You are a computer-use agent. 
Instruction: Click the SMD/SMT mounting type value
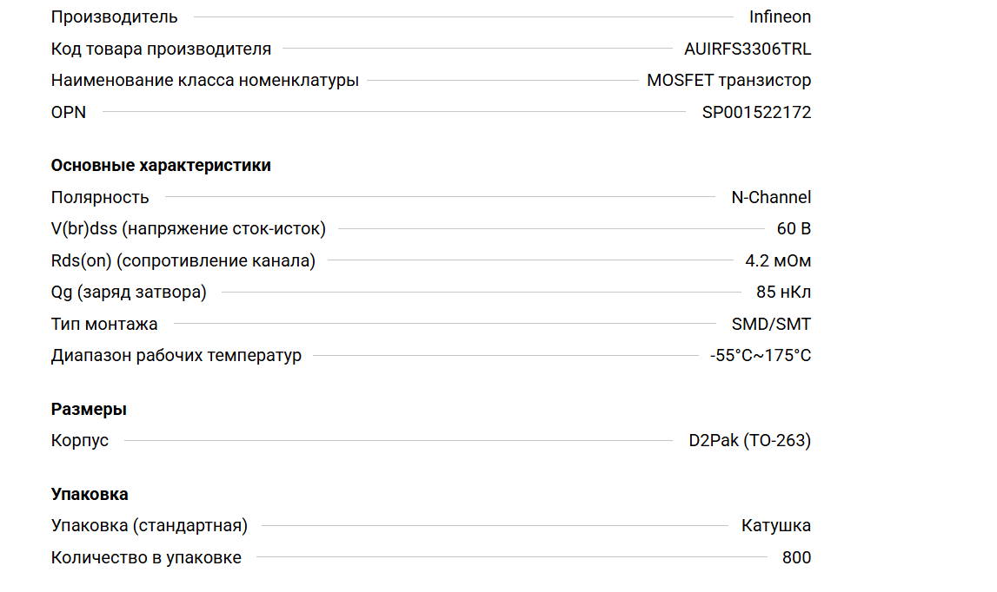pos(771,324)
